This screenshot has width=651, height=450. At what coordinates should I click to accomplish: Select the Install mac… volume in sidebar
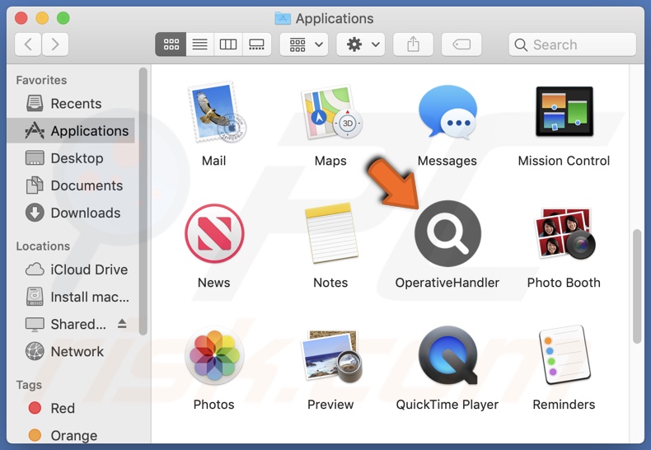[71, 297]
